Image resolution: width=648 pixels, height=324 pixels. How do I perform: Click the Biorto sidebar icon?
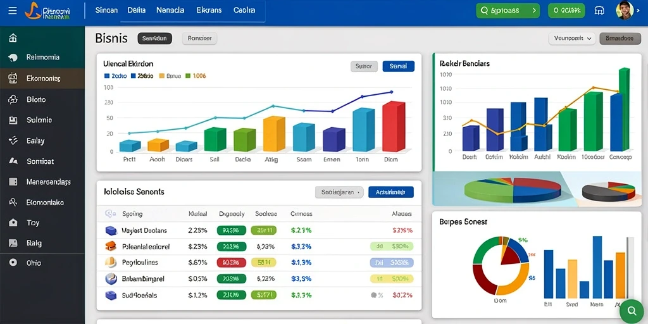point(13,99)
